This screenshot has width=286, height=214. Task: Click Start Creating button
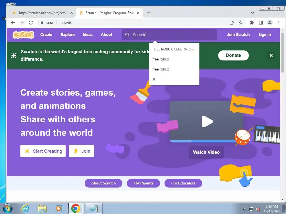pos(43,151)
